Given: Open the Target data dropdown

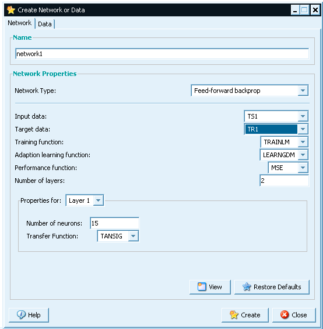Looking at the screenshot, I should pos(276,129).
